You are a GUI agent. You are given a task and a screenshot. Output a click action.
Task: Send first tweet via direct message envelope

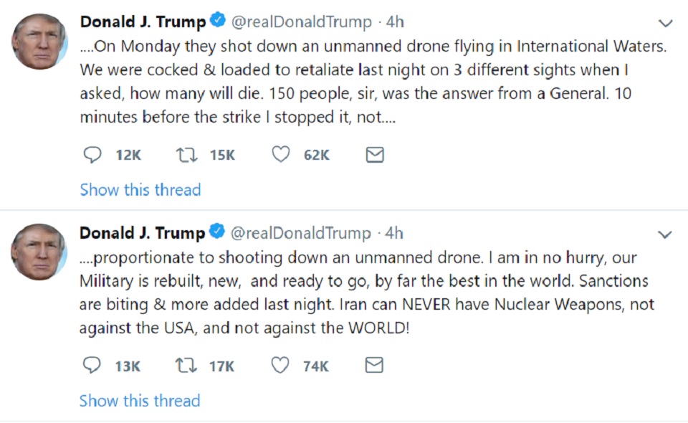pyautogui.click(x=375, y=154)
